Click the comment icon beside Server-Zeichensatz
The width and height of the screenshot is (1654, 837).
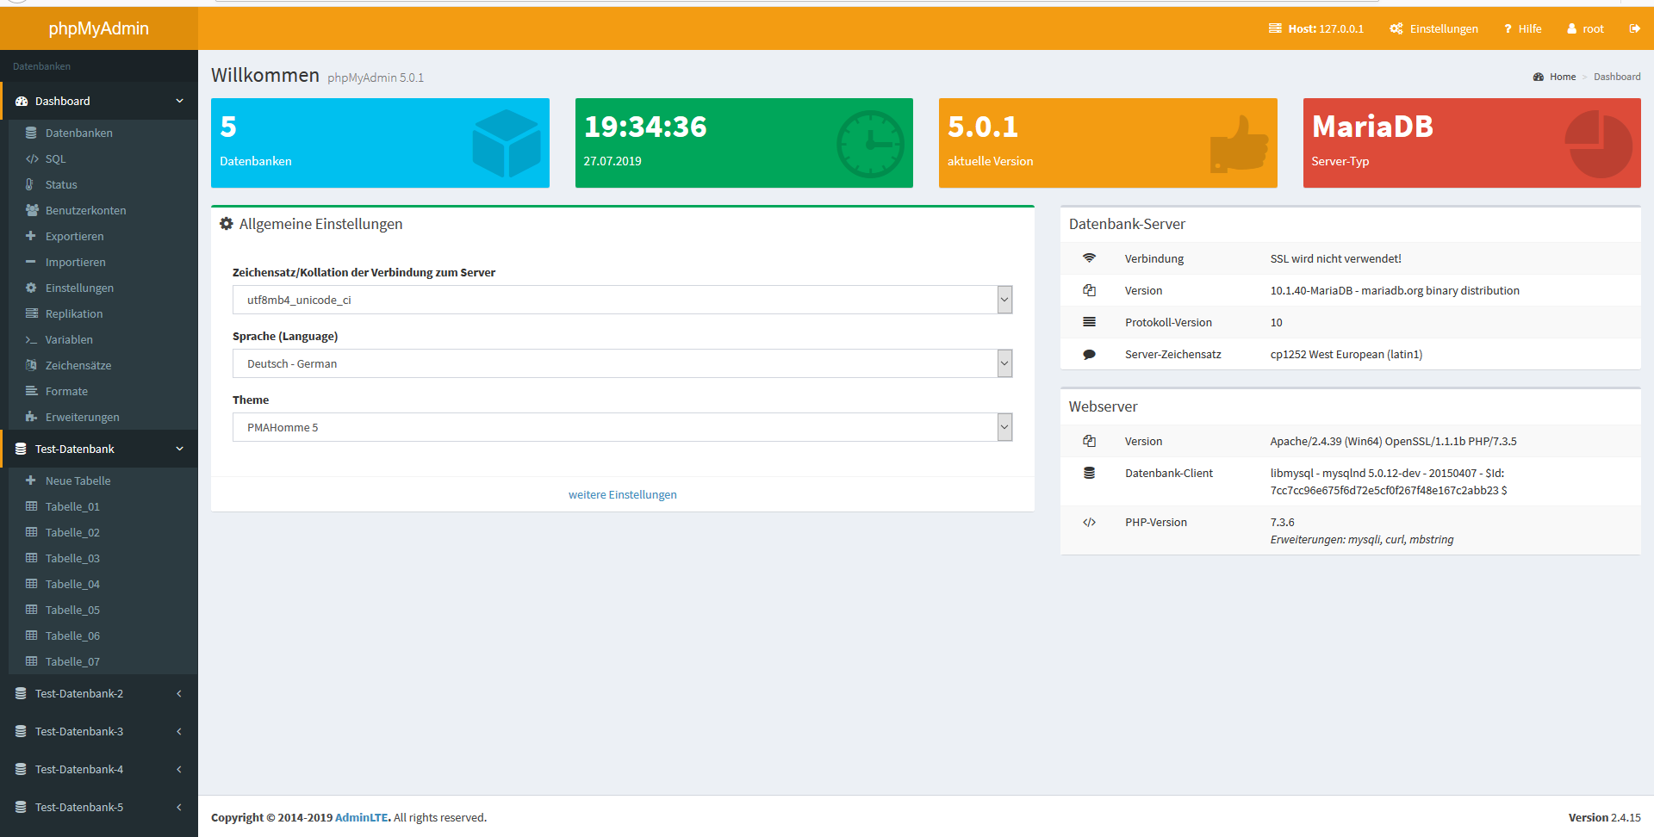(x=1089, y=354)
